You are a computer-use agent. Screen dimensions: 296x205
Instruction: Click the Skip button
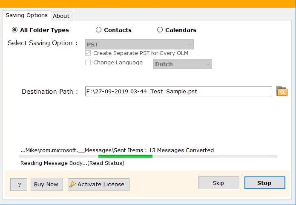[x=219, y=183]
